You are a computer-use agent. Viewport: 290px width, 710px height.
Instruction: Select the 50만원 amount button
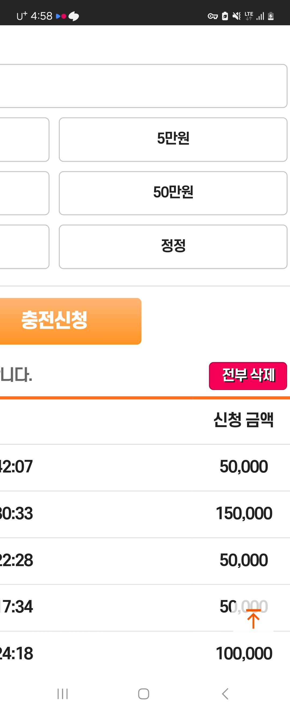pyautogui.click(x=173, y=193)
